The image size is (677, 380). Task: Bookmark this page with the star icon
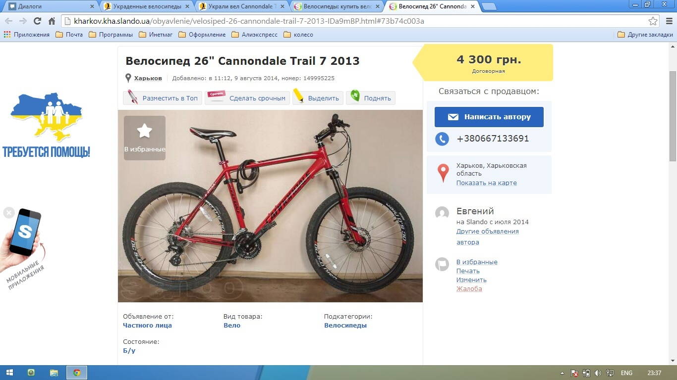653,21
